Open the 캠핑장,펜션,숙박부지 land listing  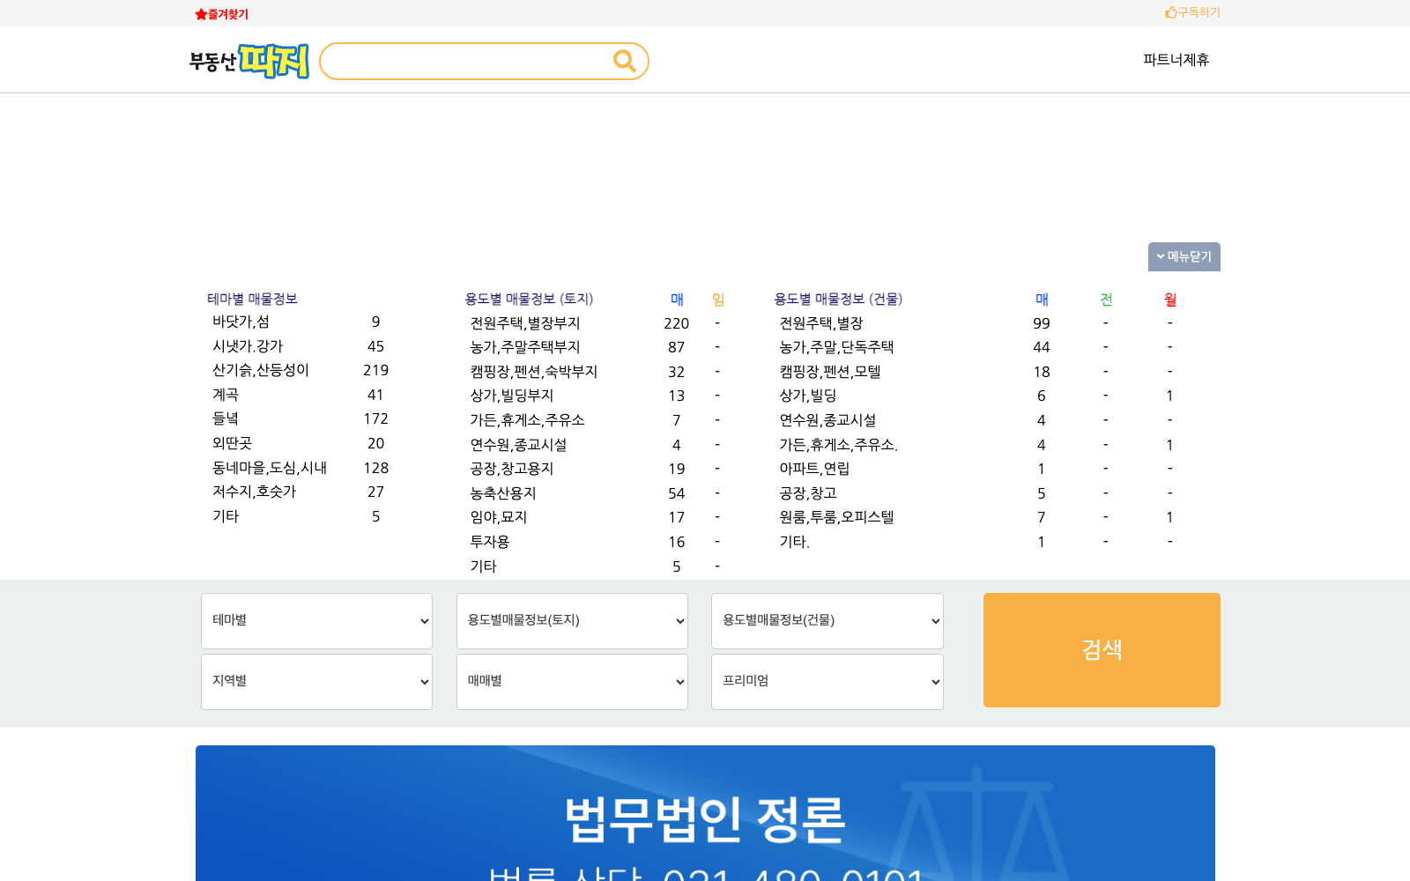(533, 372)
